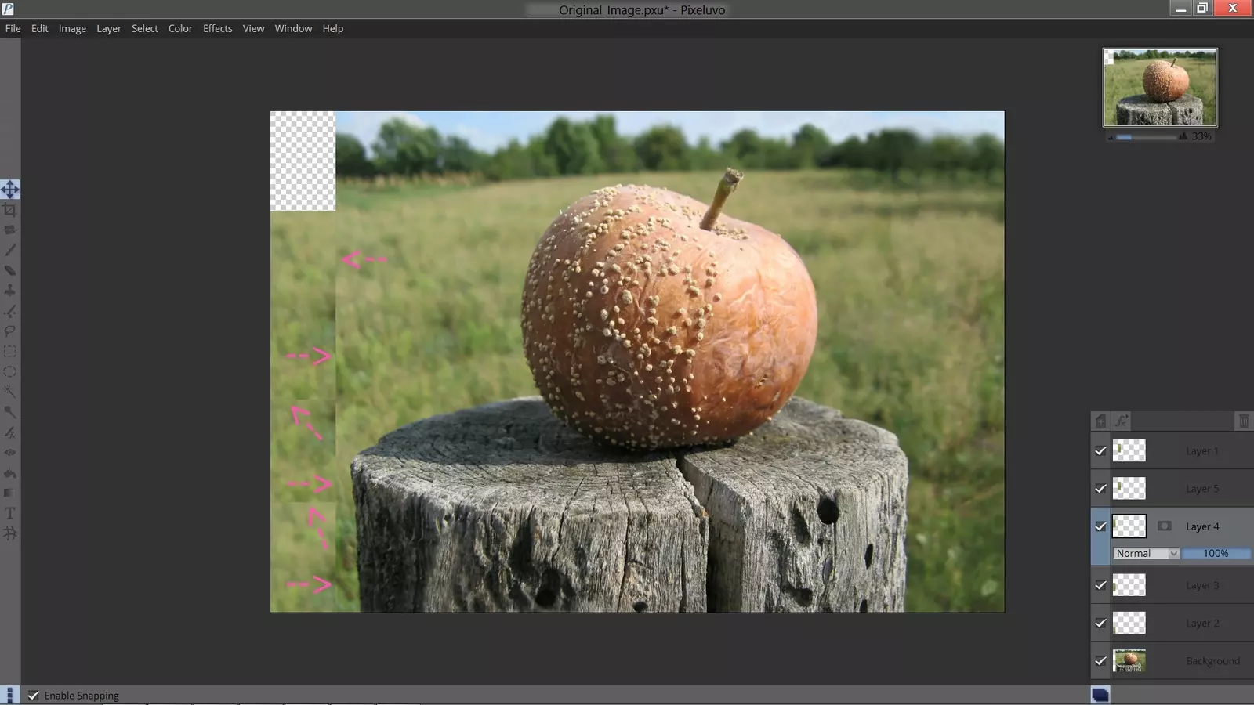Pick the rectangular Marquee selection tool

[x=10, y=352]
